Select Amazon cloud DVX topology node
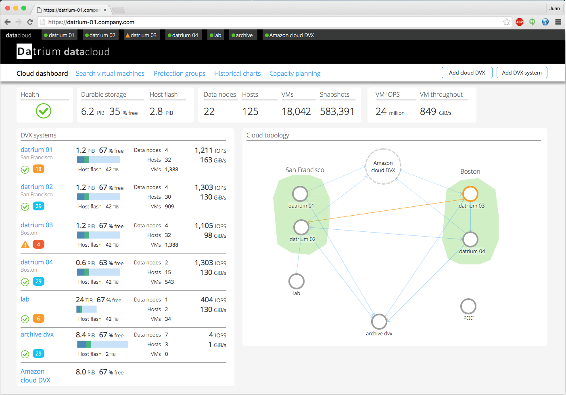The width and height of the screenshot is (566, 395). pos(383,166)
